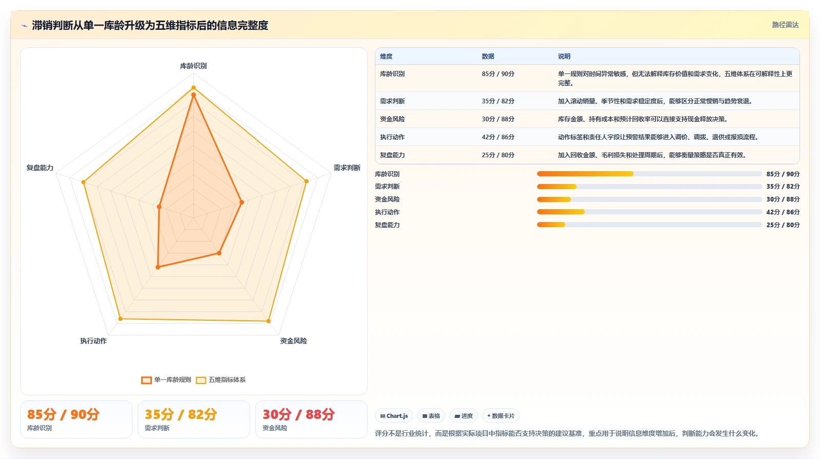Click the 表格 tag

pyautogui.click(x=431, y=416)
